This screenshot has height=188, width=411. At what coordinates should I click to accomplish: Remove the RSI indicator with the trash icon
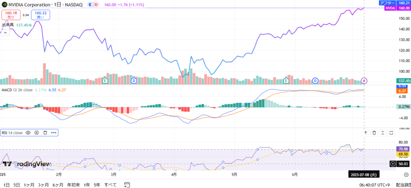tap(45, 133)
